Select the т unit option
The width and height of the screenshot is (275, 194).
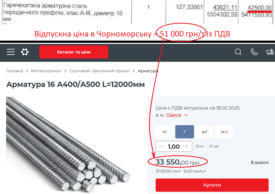click(x=185, y=132)
